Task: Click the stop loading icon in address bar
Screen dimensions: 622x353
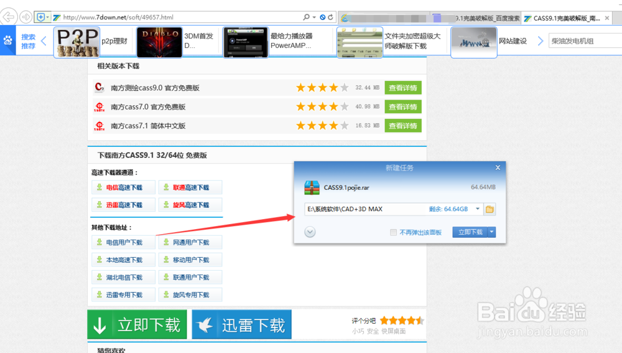Action: coord(323,17)
